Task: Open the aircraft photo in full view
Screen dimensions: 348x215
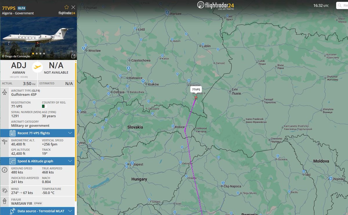Action: pos(73,56)
